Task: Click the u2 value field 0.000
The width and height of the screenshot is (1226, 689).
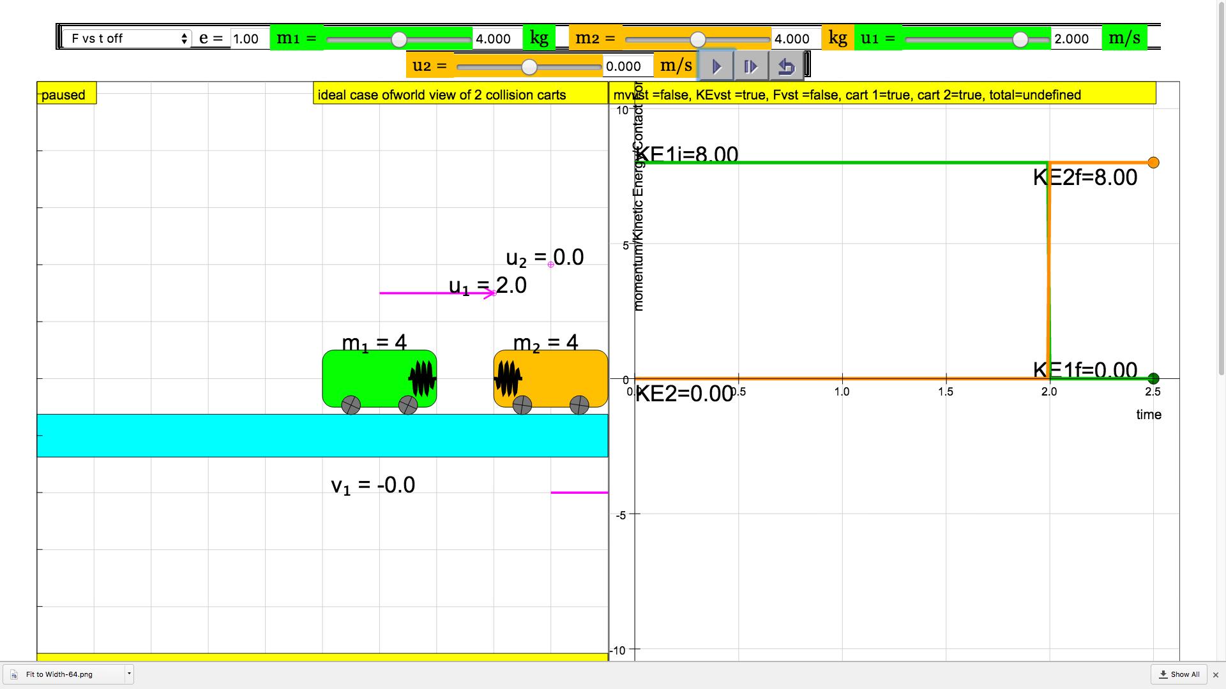Action: 628,66
